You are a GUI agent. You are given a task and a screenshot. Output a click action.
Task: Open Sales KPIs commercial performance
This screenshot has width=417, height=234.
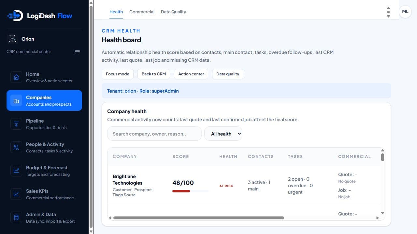(44, 194)
